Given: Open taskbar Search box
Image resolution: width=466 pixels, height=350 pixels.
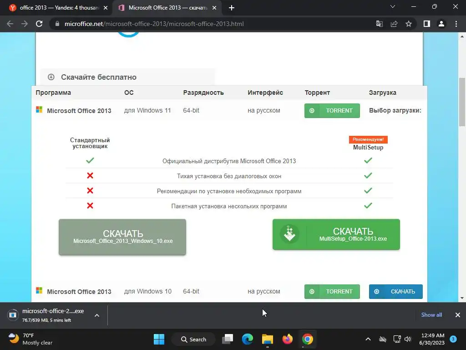Looking at the screenshot, I should [193, 339].
